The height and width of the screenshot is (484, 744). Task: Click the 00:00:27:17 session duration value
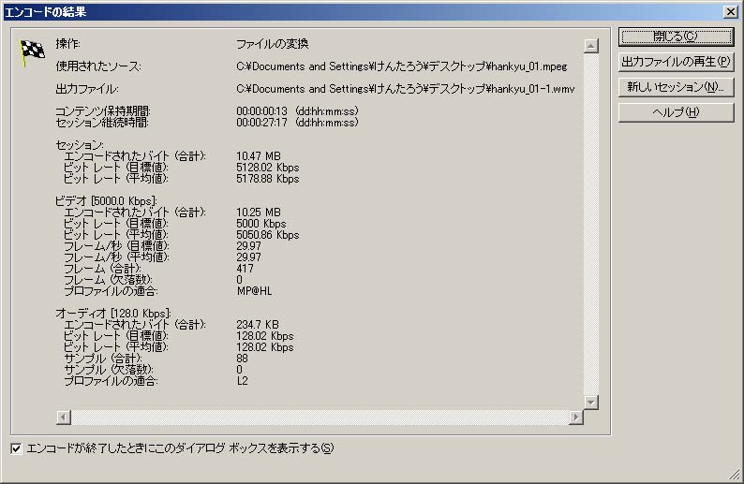262,123
